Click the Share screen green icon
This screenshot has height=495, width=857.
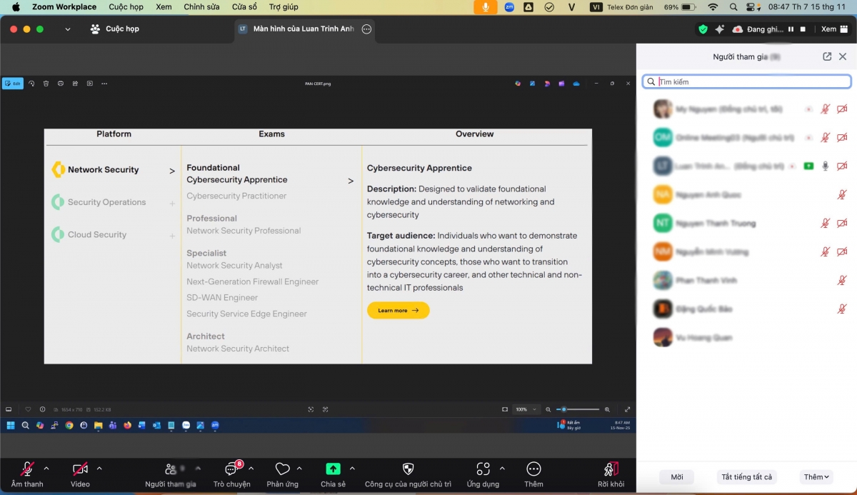[333, 469]
